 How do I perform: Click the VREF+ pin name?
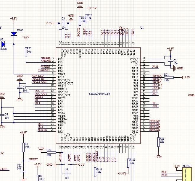62,120
